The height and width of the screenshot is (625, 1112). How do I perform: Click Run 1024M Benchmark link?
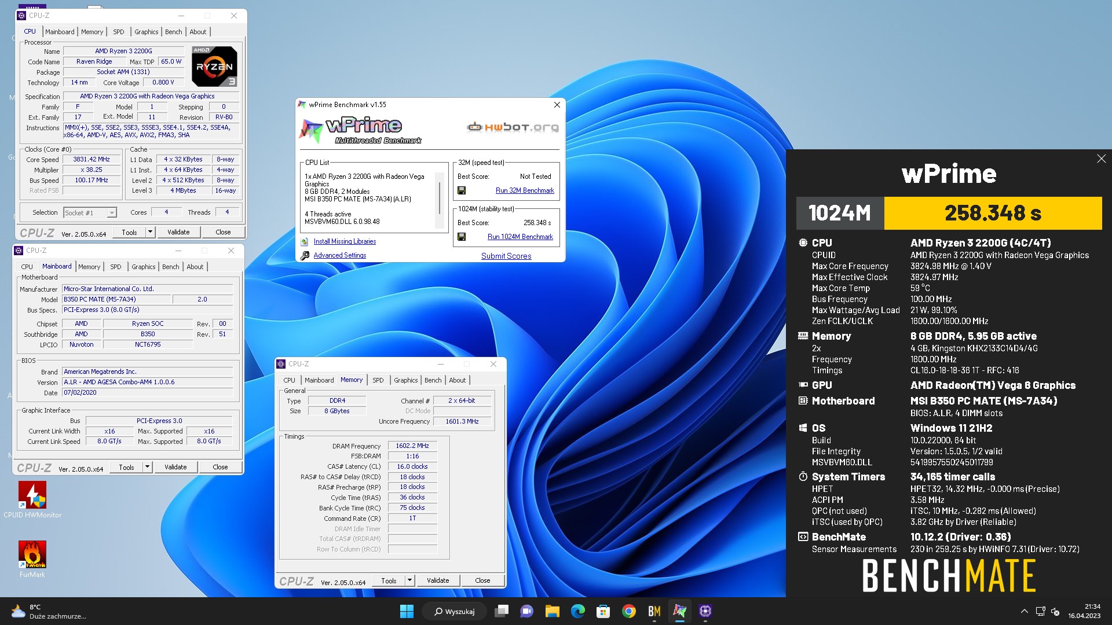tap(520, 237)
